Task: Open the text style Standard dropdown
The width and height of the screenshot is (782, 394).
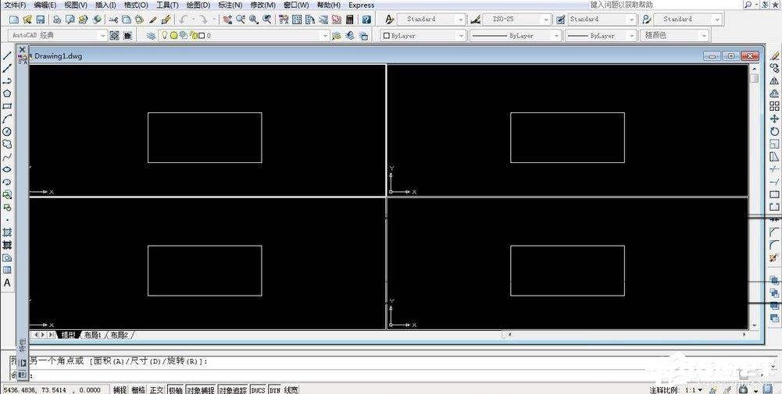Action: pyautogui.click(x=460, y=20)
